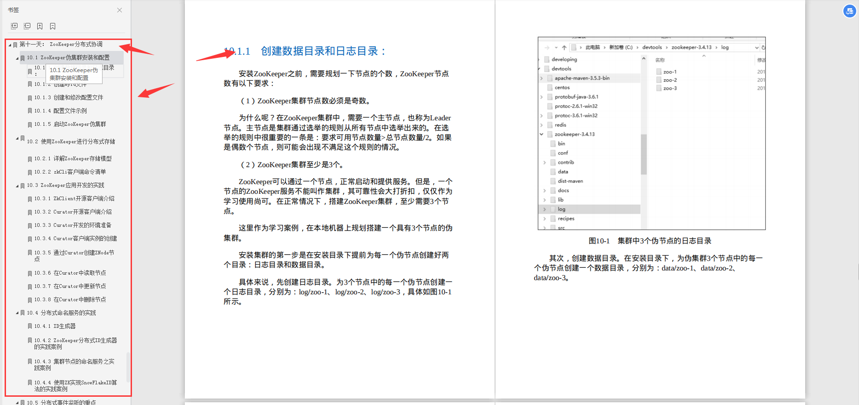Collapse the 第十一天 ZooKeeper分布式协调 tree node
This screenshot has height=405, width=859.
pos(10,45)
